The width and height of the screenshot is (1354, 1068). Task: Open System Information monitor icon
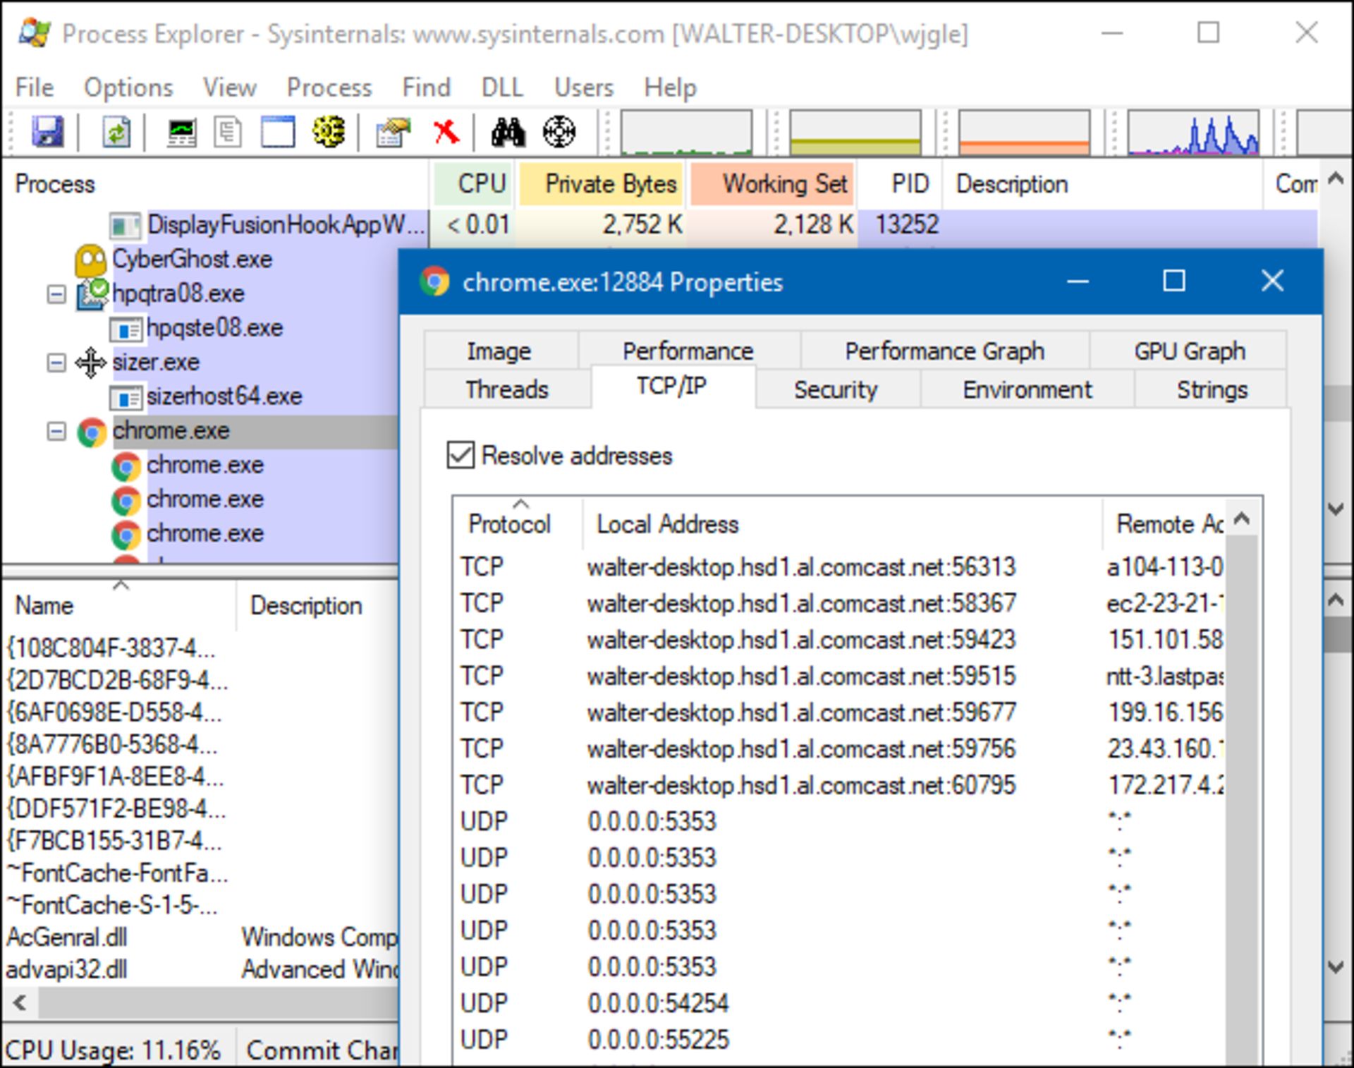coord(181,131)
